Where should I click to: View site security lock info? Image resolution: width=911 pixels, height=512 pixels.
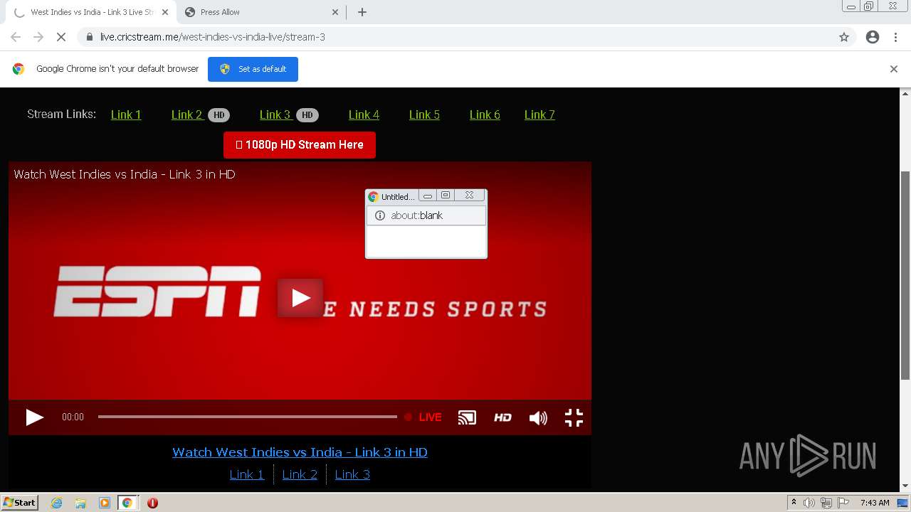pos(90,37)
